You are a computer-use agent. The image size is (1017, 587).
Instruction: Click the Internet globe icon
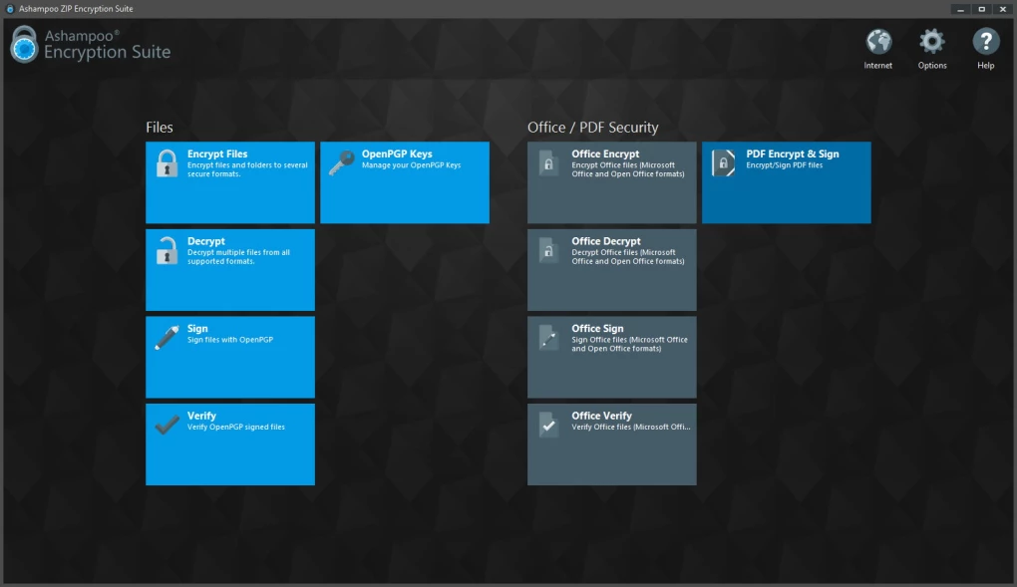coord(878,42)
